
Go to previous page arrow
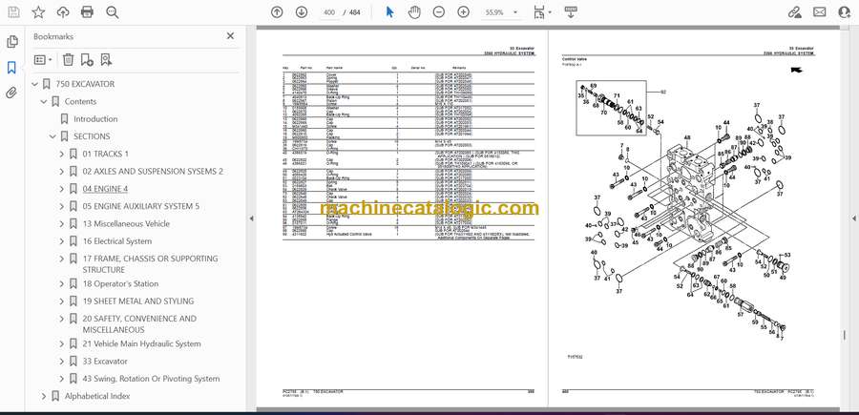click(277, 12)
